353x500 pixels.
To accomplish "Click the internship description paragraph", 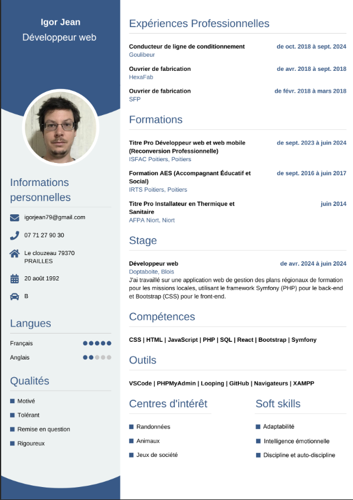I will coord(236,288).
